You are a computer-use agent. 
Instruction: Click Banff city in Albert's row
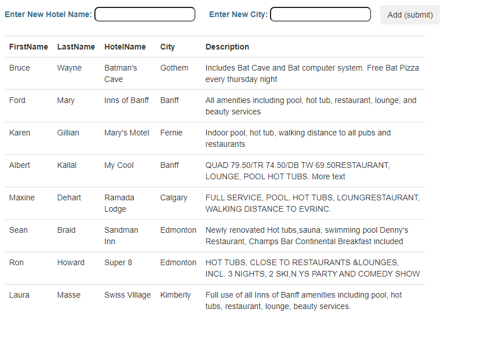click(x=169, y=165)
